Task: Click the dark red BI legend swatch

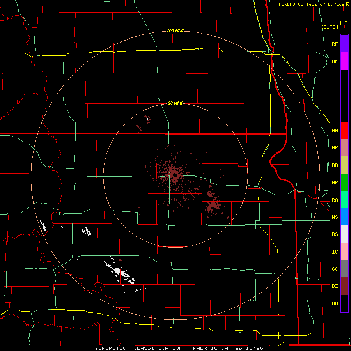Action: coord(344,286)
